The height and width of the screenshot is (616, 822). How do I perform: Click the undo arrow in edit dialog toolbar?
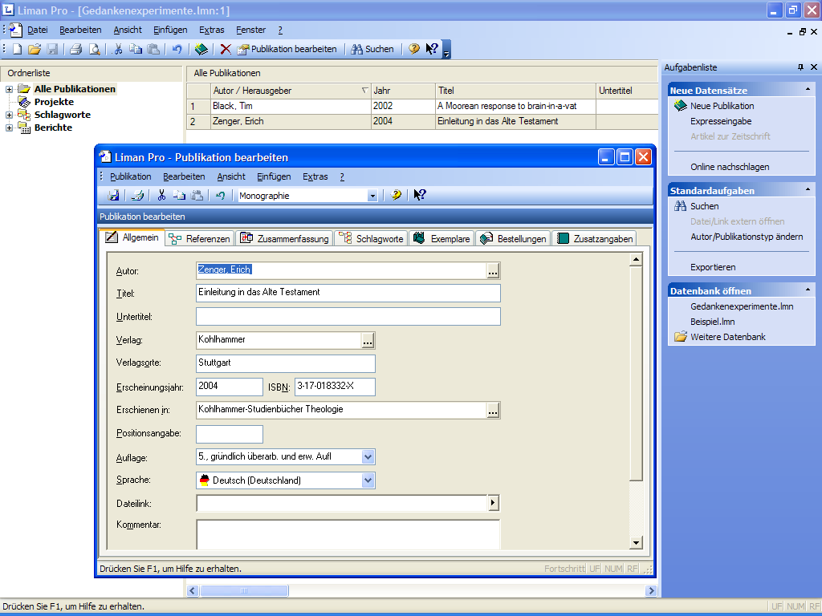[220, 195]
